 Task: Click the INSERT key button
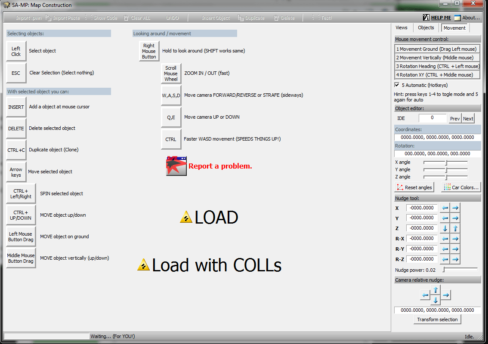16,107
